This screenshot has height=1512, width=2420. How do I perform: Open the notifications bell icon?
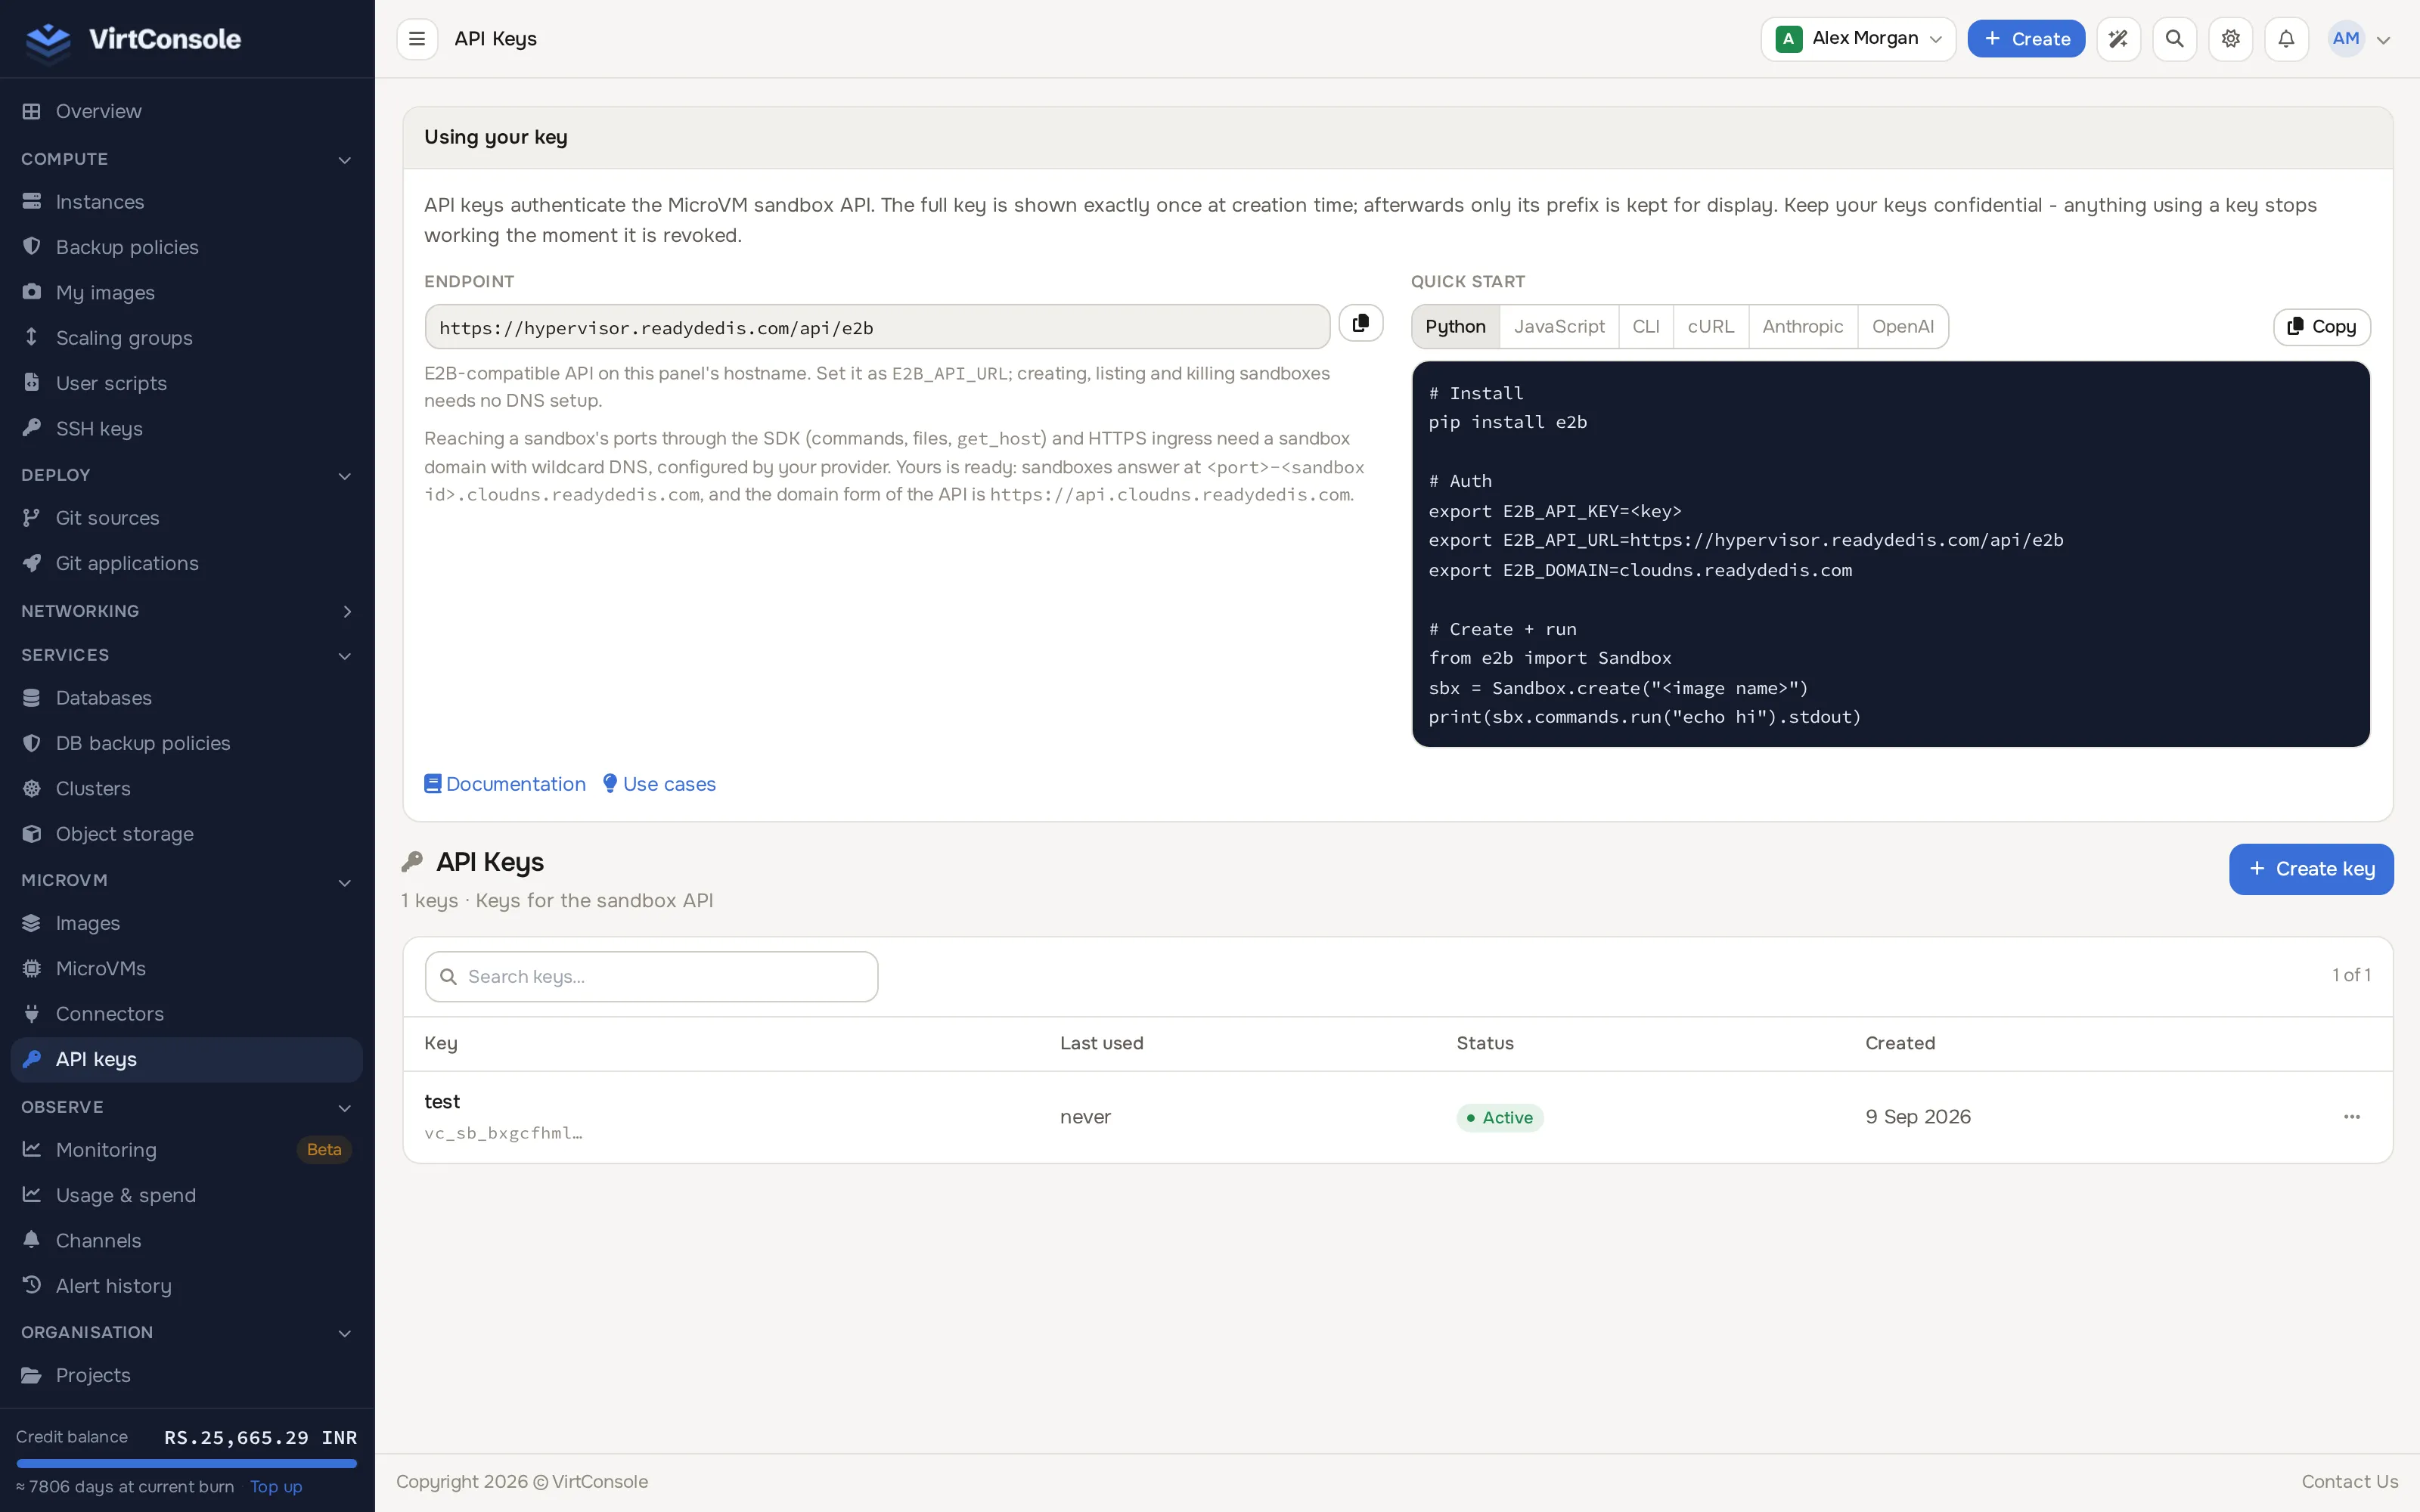click(x=2286, y=39)
